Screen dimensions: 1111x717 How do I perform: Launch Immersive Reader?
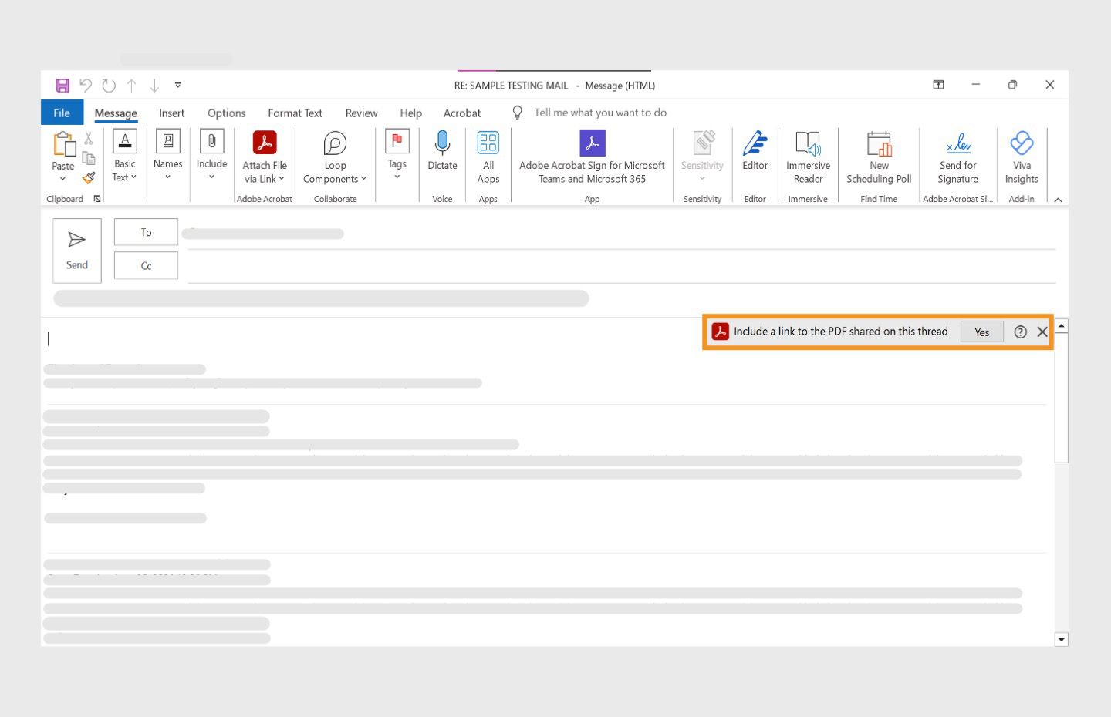[x=808, y=157]
